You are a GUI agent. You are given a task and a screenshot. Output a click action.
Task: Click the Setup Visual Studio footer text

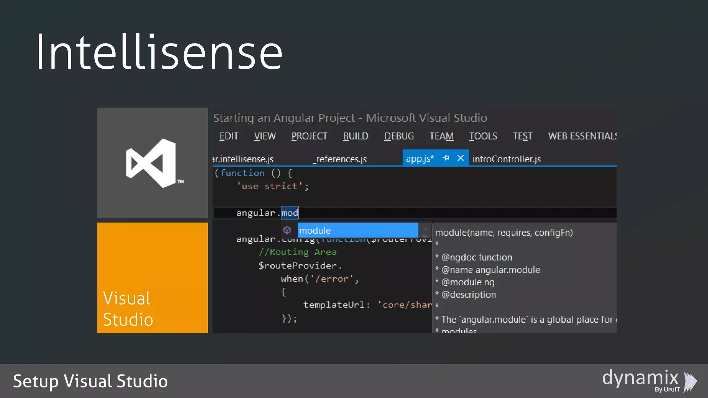[x=90, y=381]
